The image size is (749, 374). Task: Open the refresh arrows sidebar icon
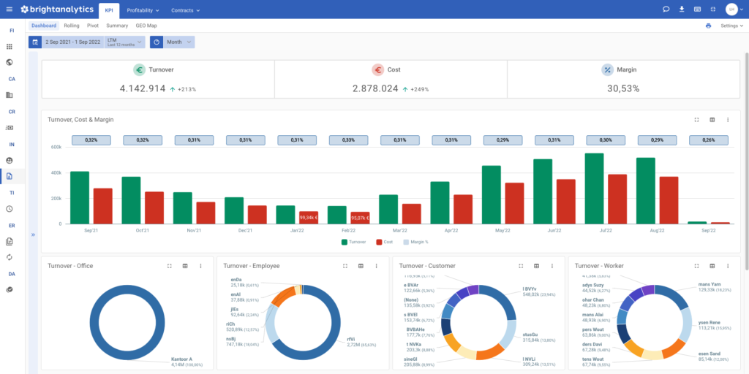[9, 257]
